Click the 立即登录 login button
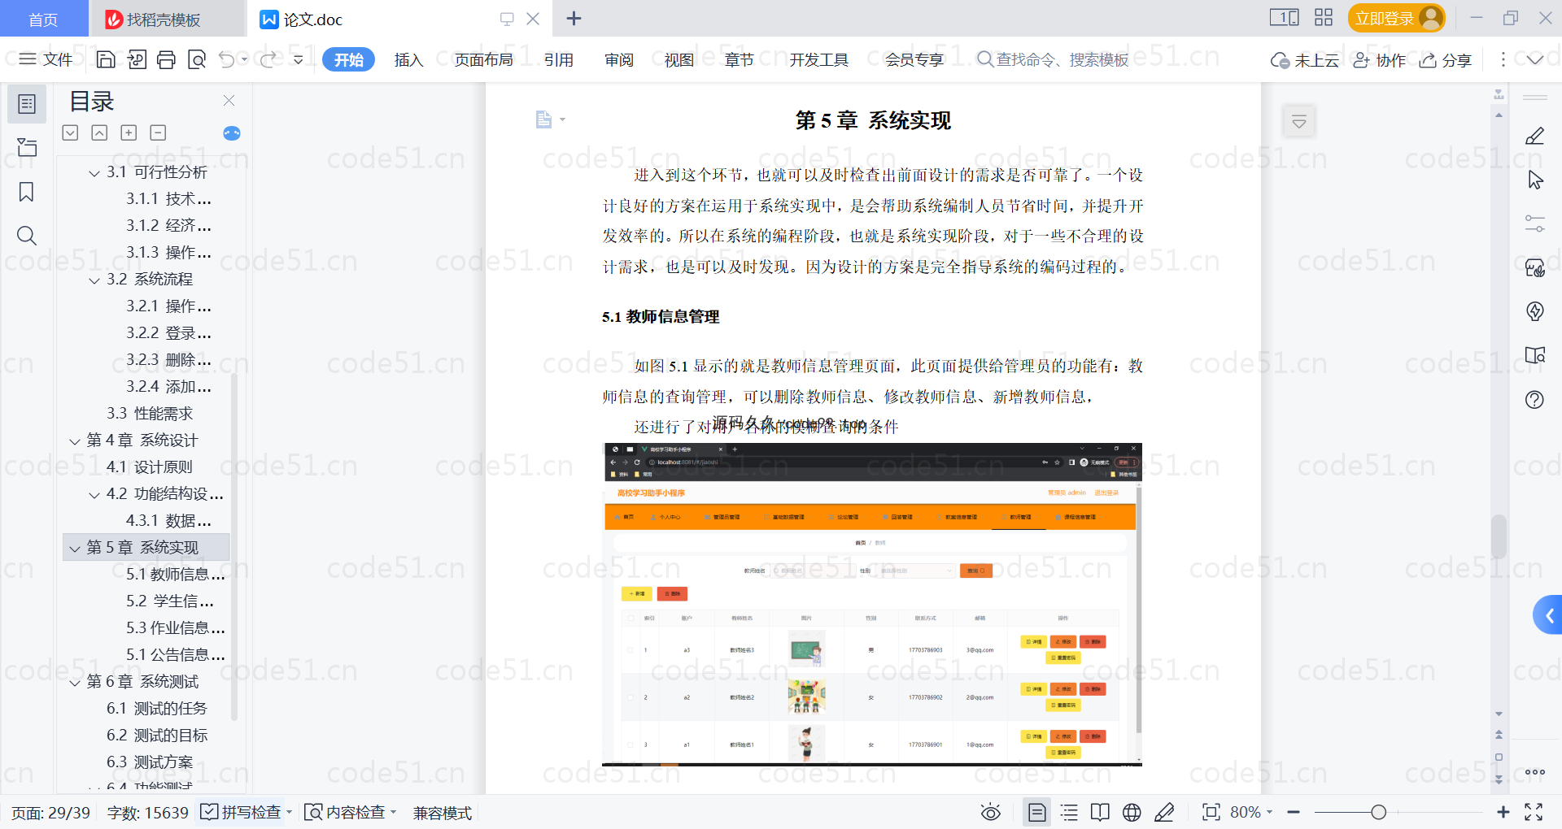This screenshot has height=829, width=1562. click(x=1395, y=18)
